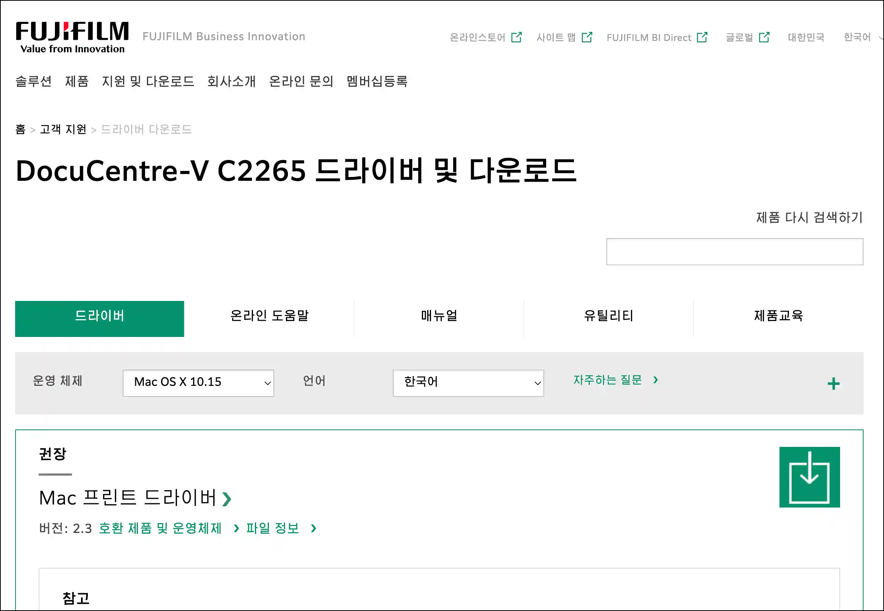Open the 온라인스토어 external link icon

516,37
